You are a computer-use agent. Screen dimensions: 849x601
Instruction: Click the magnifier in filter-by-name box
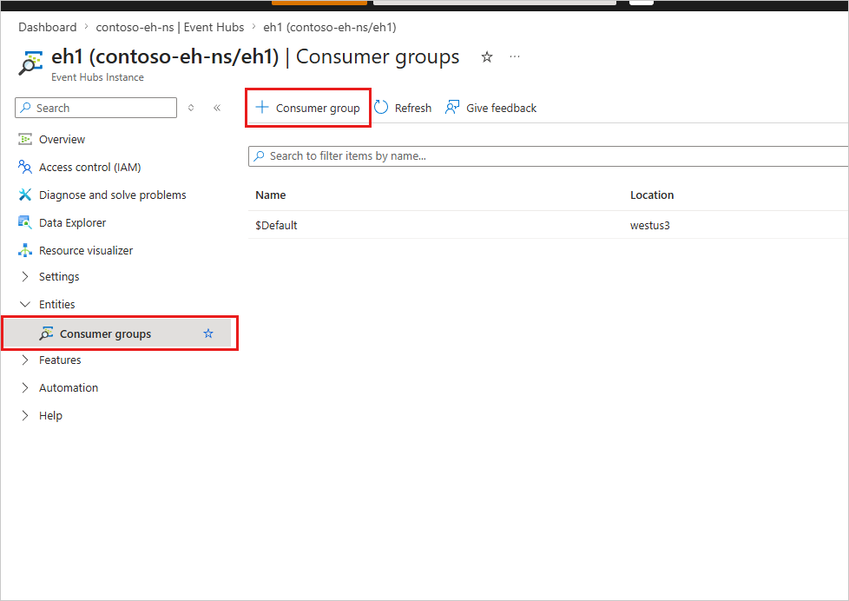[x=260, y=156]
